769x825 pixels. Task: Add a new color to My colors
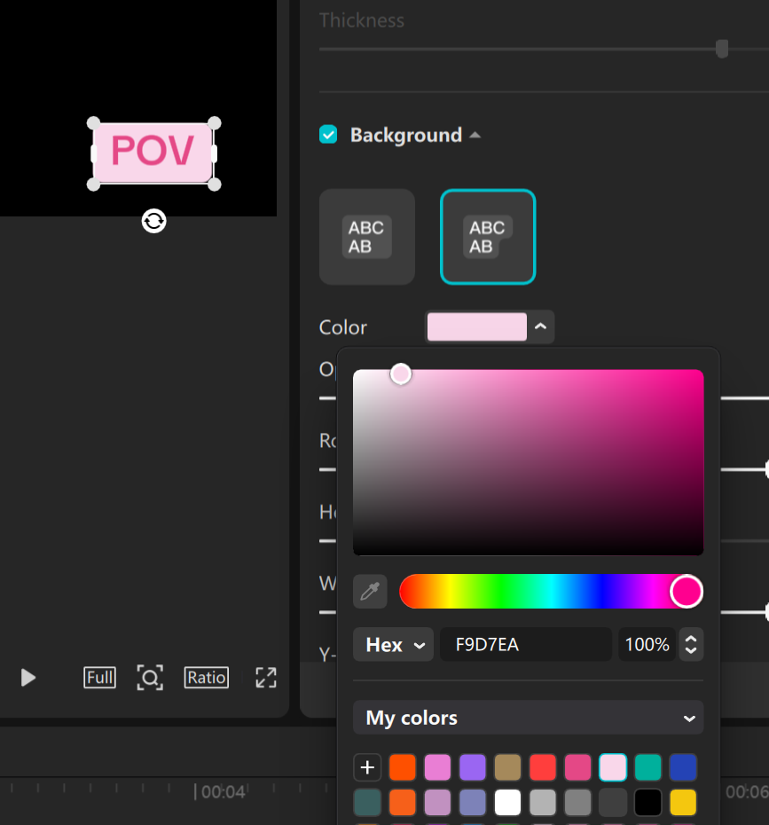367,767
